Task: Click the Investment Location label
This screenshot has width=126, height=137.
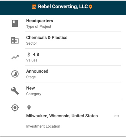Action: [43, 126]
